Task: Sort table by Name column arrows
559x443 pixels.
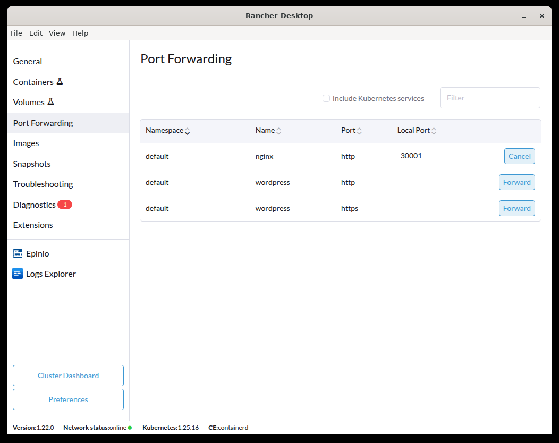Action: coord(278,131)
